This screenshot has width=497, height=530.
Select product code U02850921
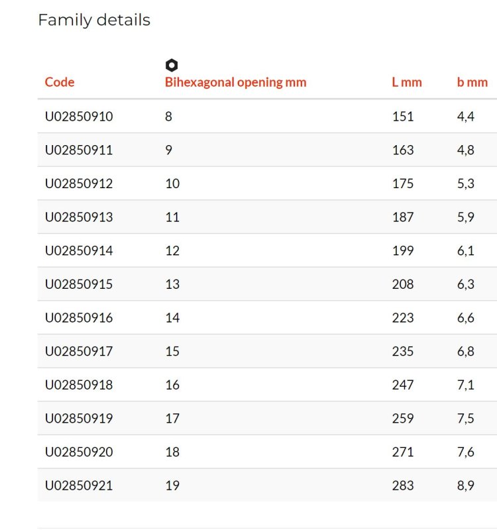(79, 486)
